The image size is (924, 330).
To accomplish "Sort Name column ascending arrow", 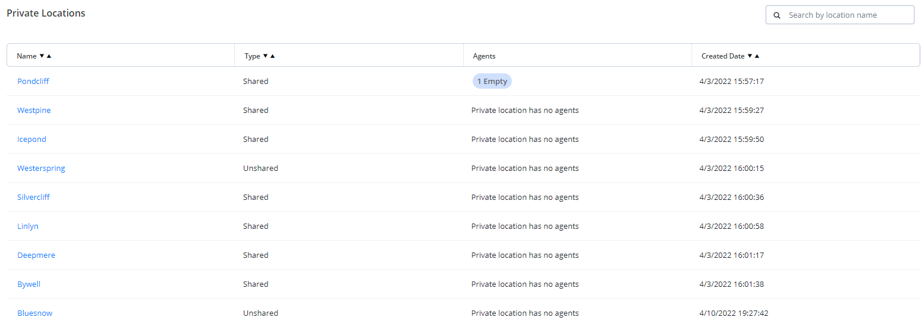I will pyautogui.click(x=49, y=56).
